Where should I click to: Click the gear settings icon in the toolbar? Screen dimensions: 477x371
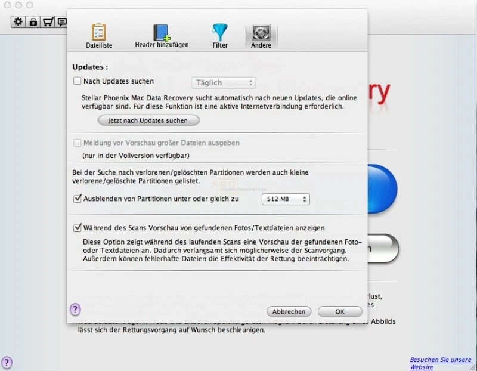tap(17, 21)
